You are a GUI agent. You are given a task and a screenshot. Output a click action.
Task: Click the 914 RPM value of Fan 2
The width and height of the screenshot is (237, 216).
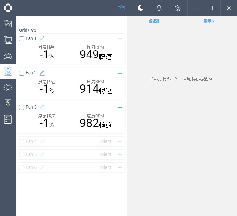(x=89, y=89)
